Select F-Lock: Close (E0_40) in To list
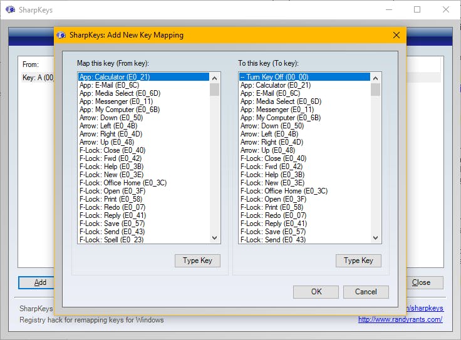The height and width of the screenshot is (340, 461). 304,158
